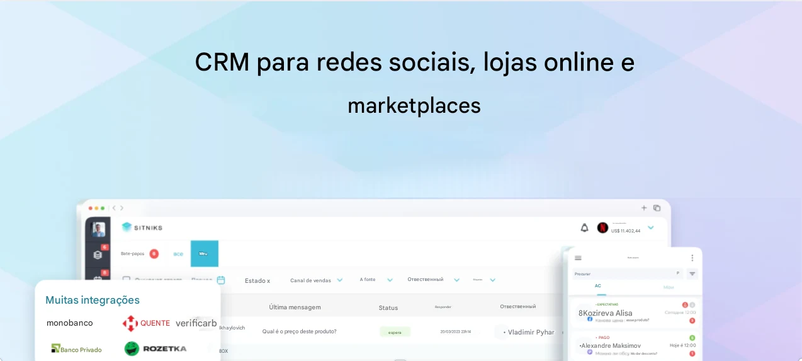Open the Alexandre Maksimov chat
The width and height of the screenshot is (802, 361).
pos(636,346)
